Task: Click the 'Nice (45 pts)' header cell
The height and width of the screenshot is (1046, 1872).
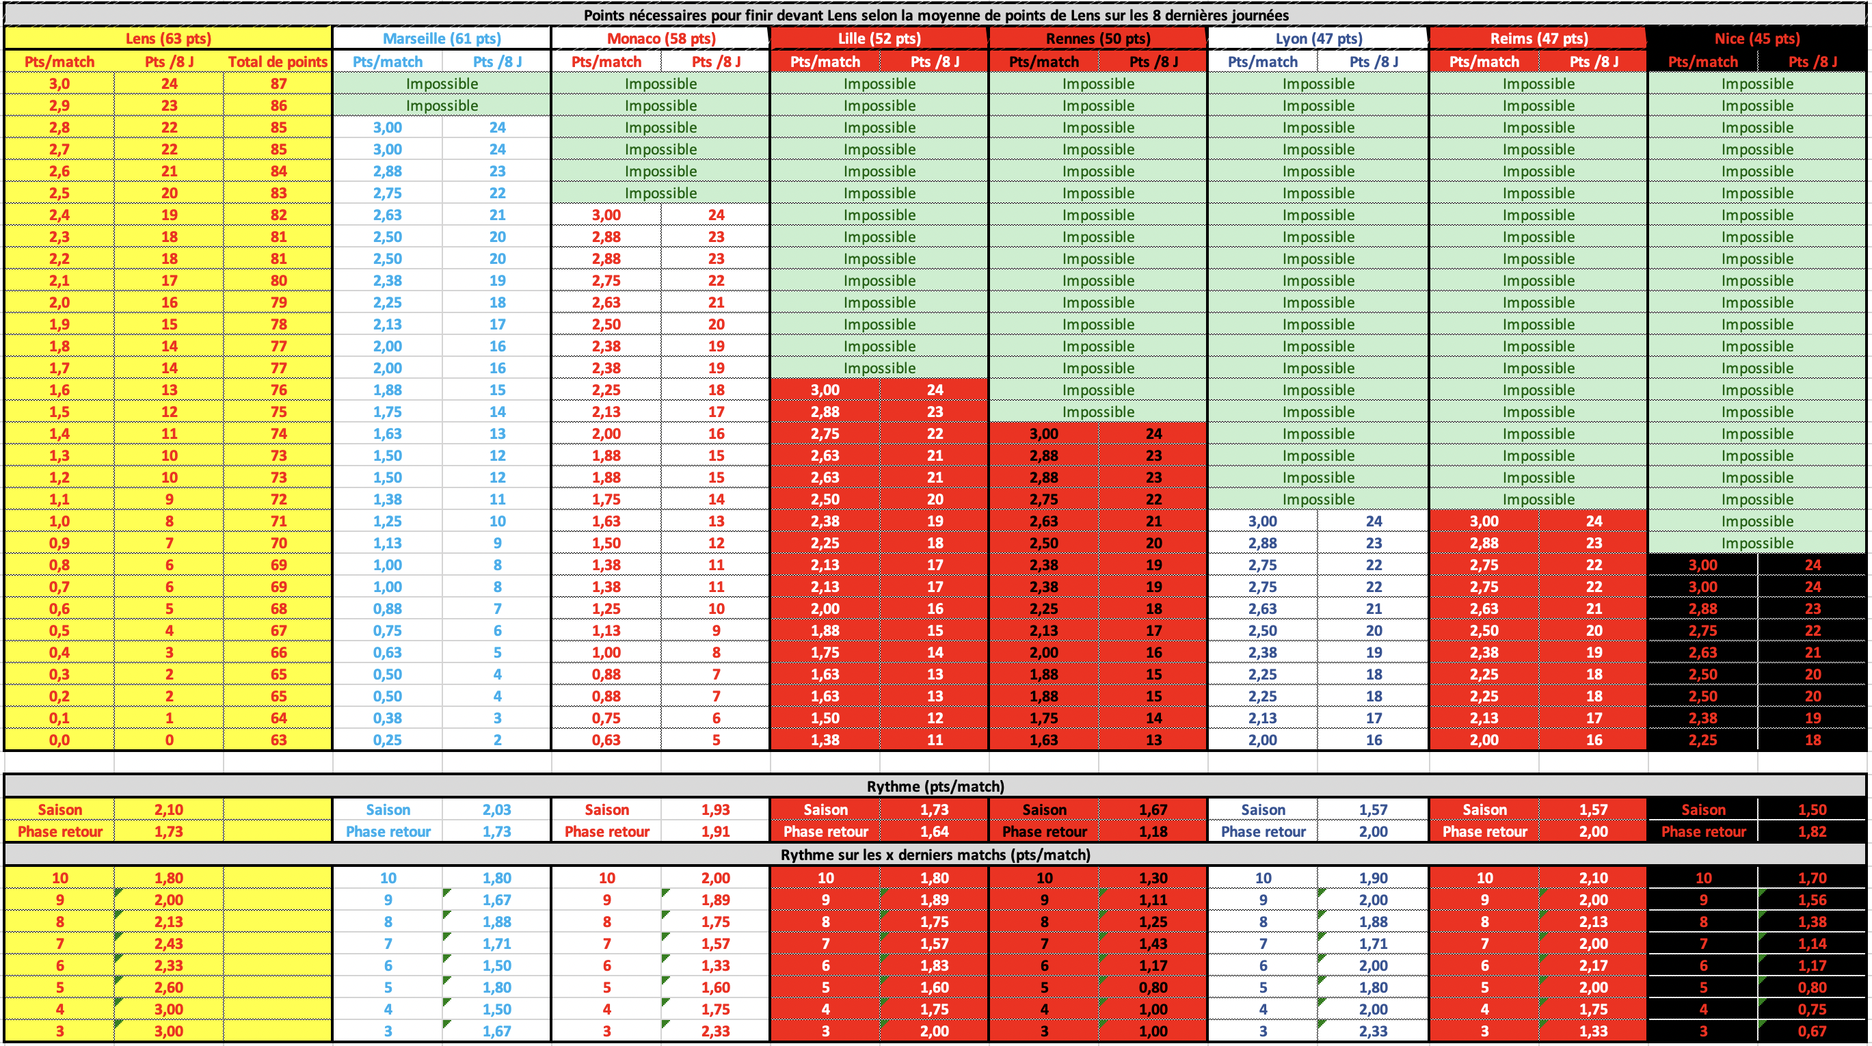Action: 1757,38
